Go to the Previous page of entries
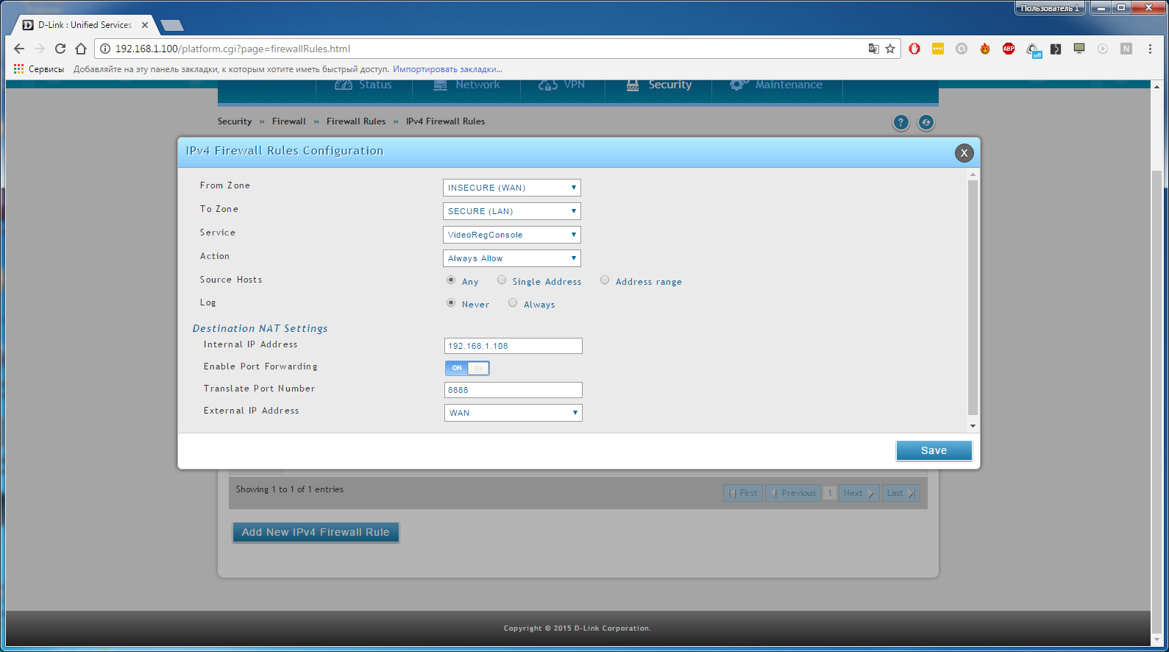This screenshot has height=652, width=1169. 792,493
